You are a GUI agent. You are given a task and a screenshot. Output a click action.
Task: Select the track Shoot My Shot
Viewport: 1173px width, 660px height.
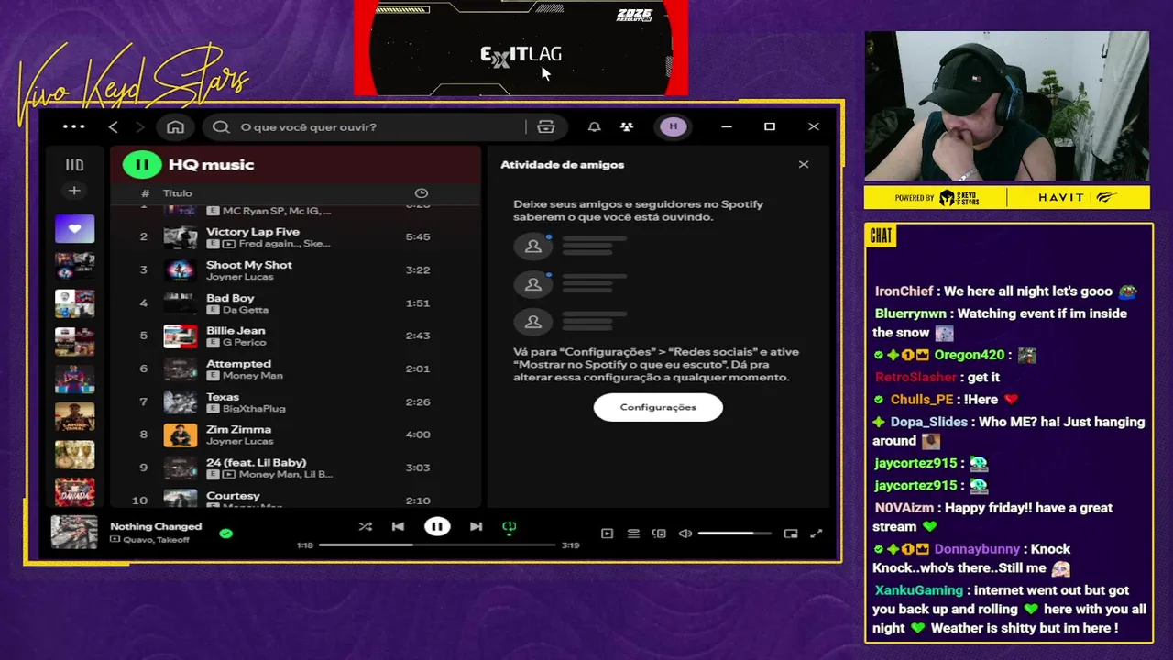[x=249, y=265]
